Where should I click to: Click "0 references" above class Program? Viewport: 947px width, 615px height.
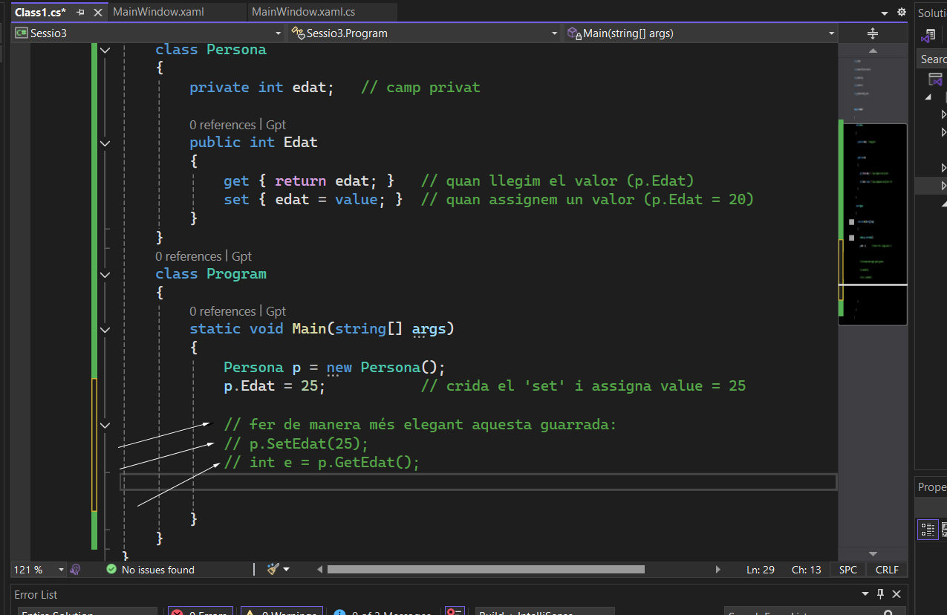click(x=188, y=256)
